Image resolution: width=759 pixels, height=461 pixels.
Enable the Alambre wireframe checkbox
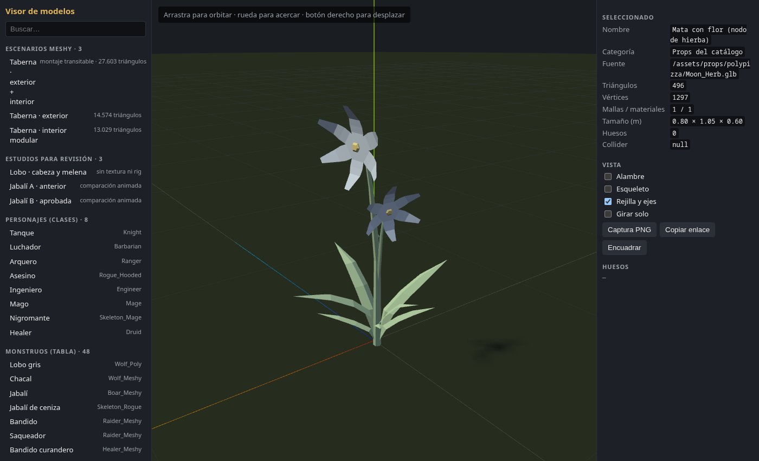point(608,176)
